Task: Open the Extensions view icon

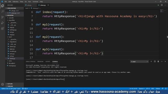Action: click(2, 28)
